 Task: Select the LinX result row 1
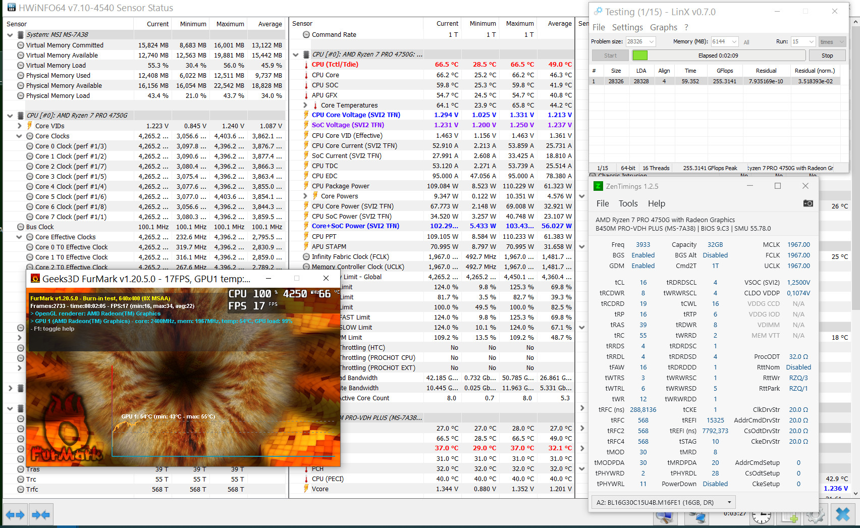tap(715, 81)
